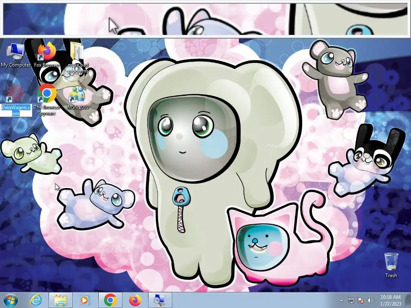Click the DataWagon.com icon label text
This screenshot has height=308, width=411.
coord(16,110)
